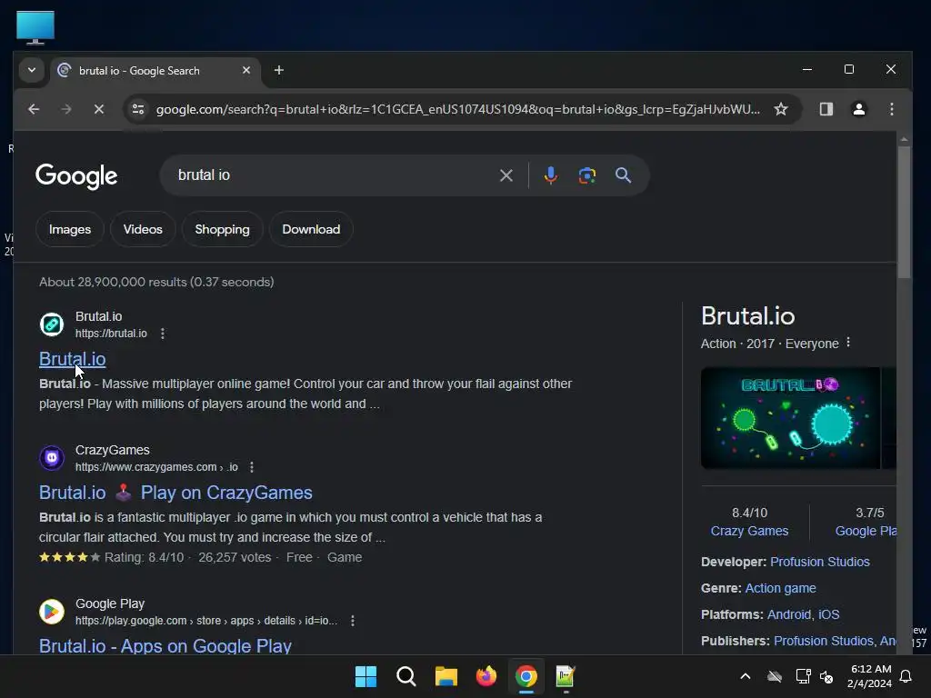The image size is (931, 698).
Task: Focus the 'brutal io' search field
Action: click(333, 175)
